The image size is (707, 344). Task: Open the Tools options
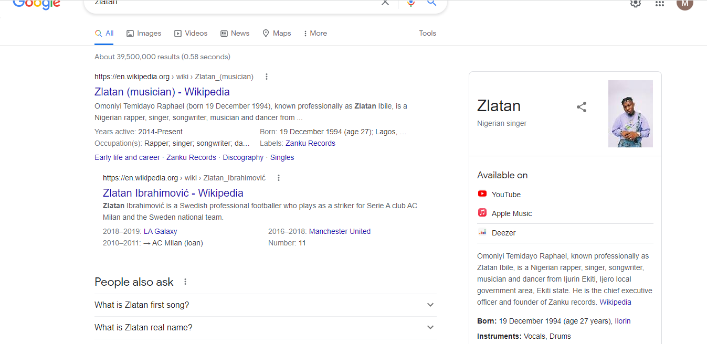point(427,33)
